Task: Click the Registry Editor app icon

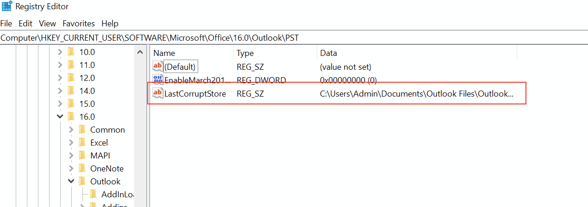Action: tap(6, 6)
